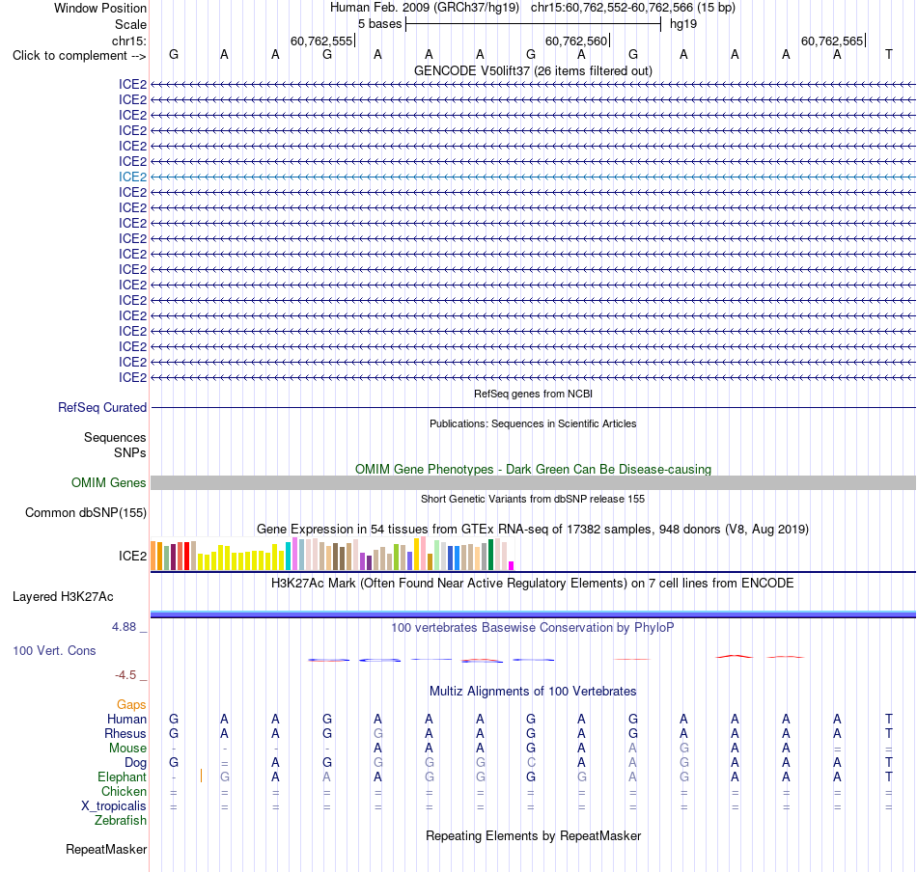
Task: Open the 'GENCODE V50lift37 (26 items filtered out)' track title
Action: click(533, 70)
